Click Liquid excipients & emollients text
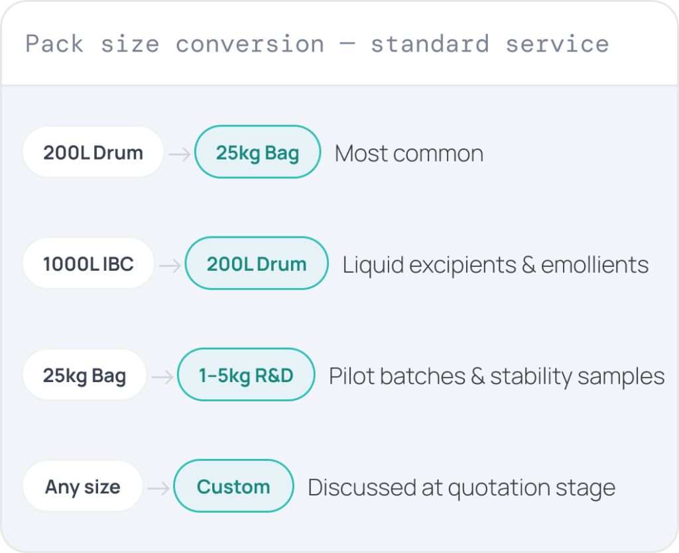Screen dimensions: 679x553 (495, 265)
